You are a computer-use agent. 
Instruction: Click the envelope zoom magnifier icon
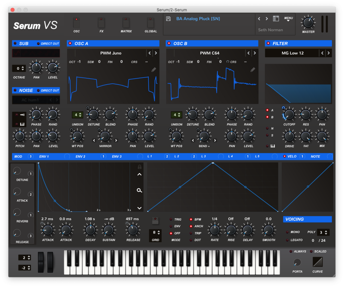(139, 190)
